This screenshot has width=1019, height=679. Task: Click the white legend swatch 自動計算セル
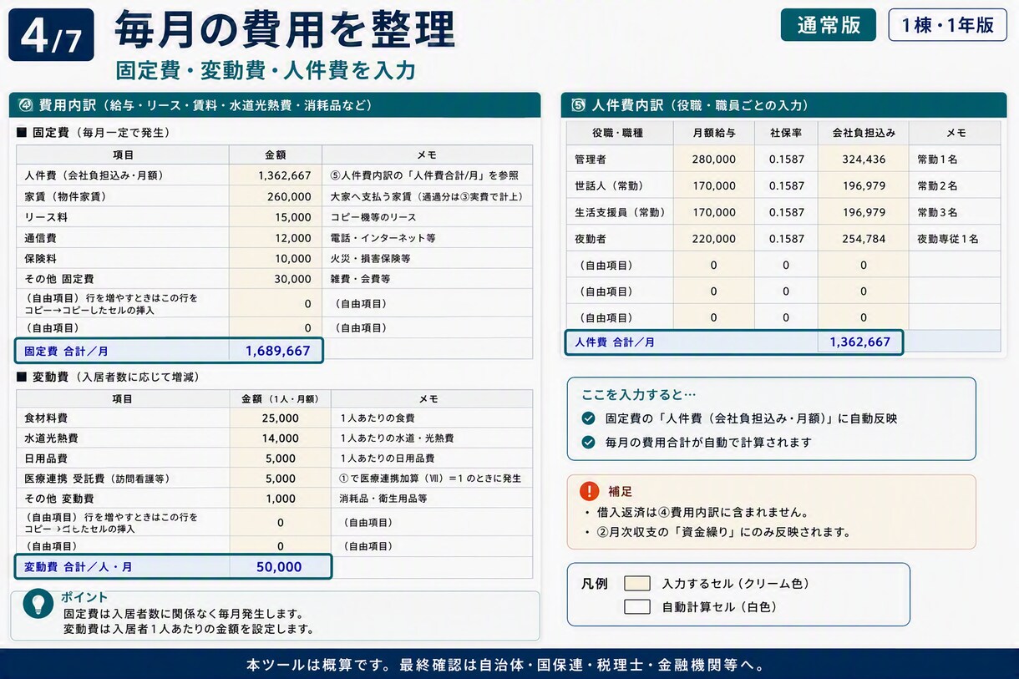pos(636,606)
